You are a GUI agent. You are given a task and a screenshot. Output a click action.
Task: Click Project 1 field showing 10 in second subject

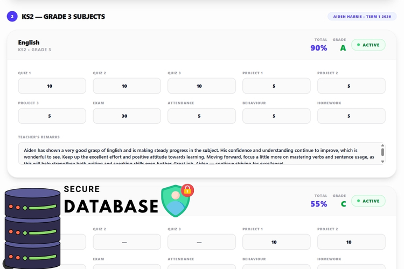click(x=276, y=242)
